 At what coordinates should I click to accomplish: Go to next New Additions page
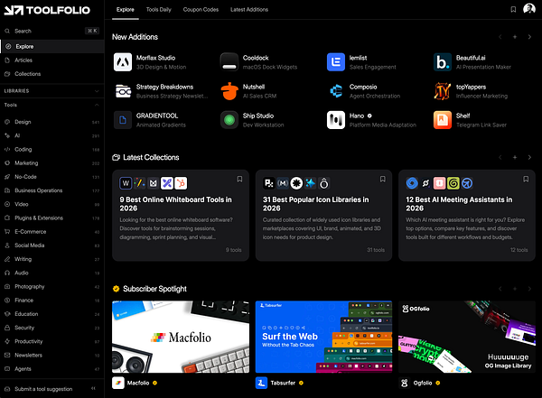[x=529, y=37]
